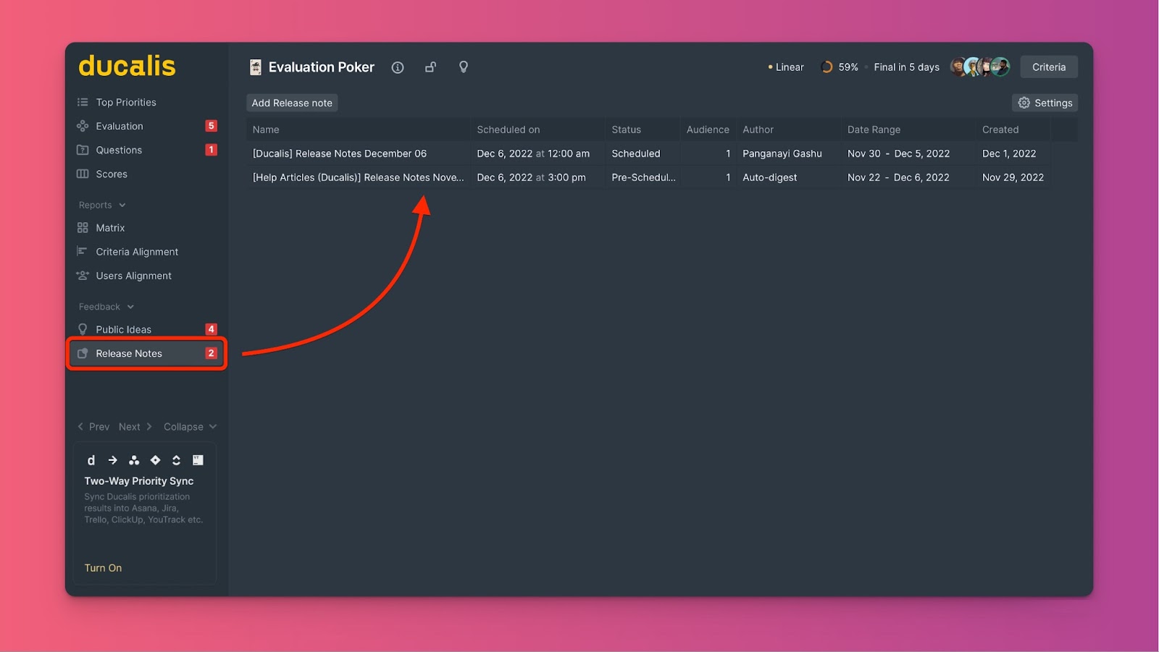1159x652 pixels.
Task: Click the Top Priorities list icon
Action: click(83, 102)
